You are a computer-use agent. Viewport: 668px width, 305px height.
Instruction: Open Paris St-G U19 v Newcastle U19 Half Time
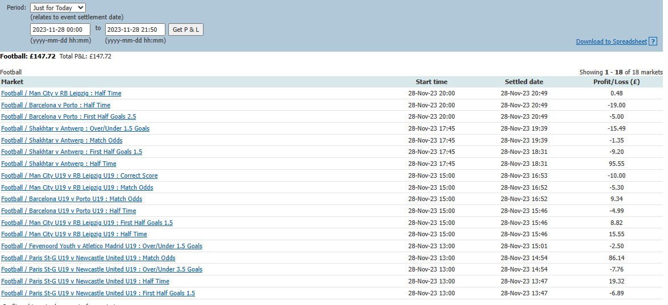pyautogui.click(x=85, y=282)
